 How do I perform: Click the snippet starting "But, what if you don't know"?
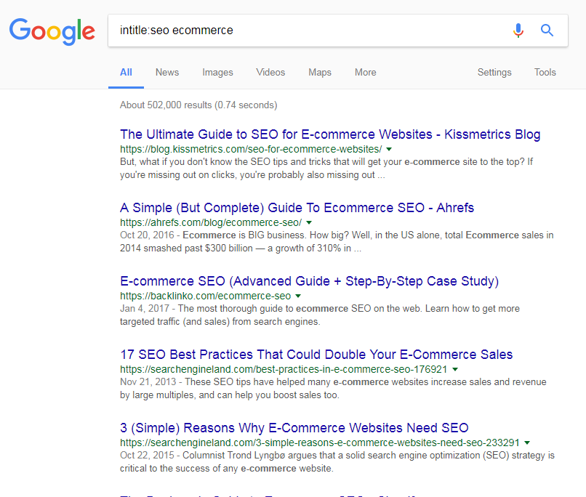tap(326, 169)
